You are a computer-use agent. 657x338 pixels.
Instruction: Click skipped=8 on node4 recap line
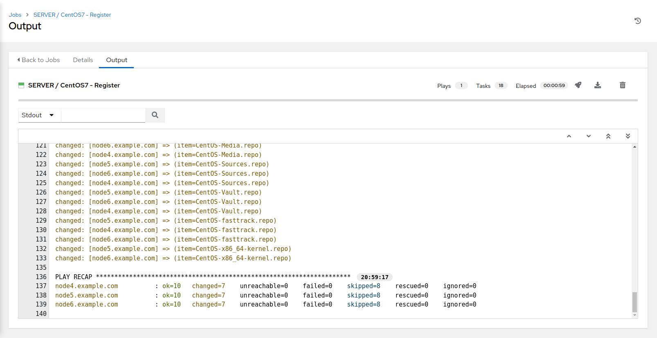tap(364, 286)
